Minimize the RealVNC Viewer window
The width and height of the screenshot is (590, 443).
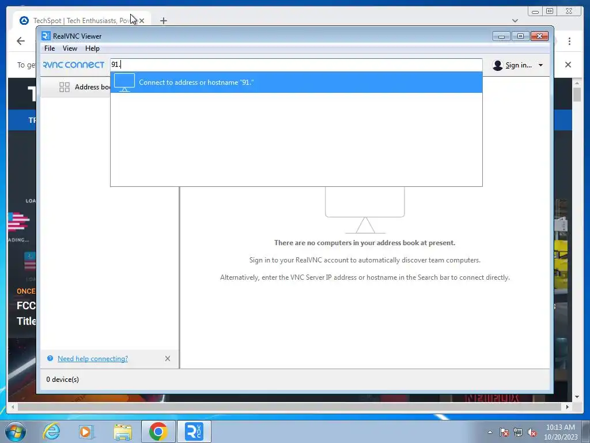(501, 36)
